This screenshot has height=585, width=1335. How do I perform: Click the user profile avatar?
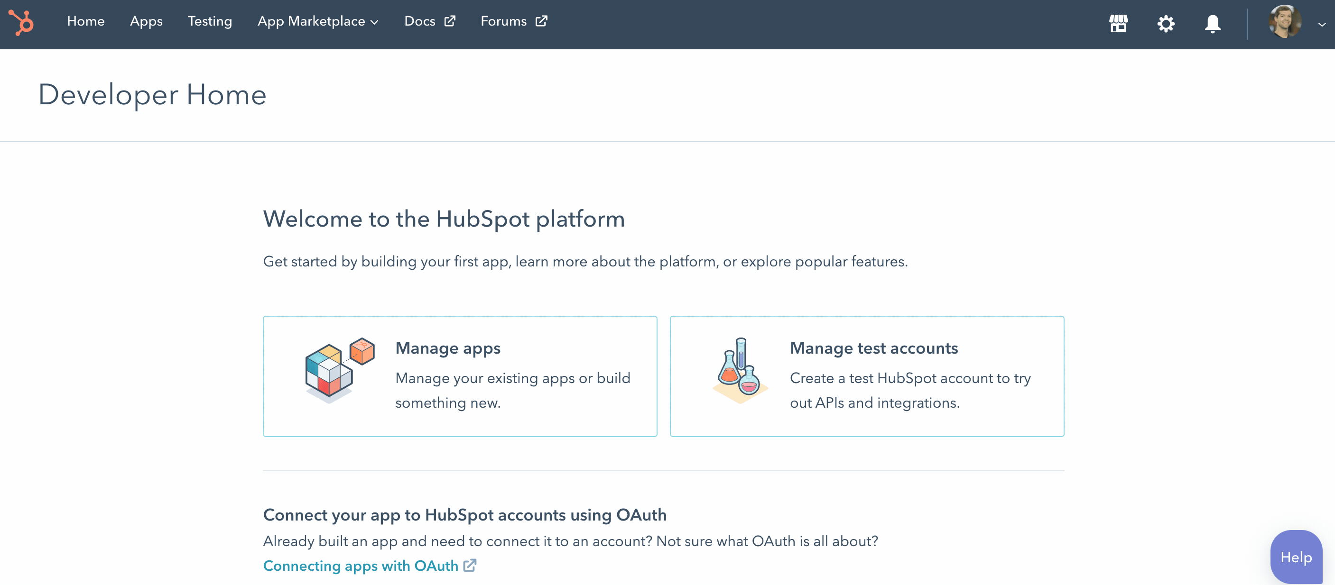click(1285, 22)
